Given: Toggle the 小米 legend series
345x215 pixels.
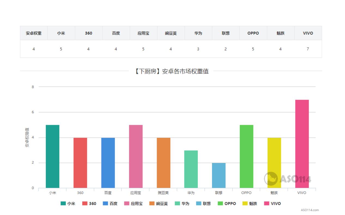Looking at the screenshot, I should [68, 203].
